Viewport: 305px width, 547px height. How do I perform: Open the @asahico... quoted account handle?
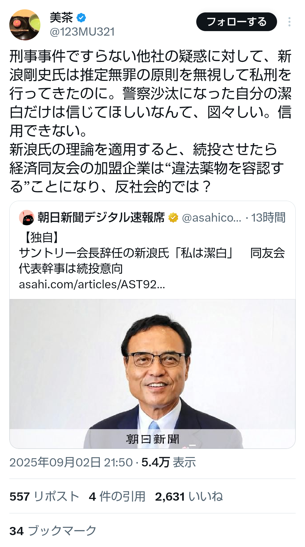(x=212, y=218)
